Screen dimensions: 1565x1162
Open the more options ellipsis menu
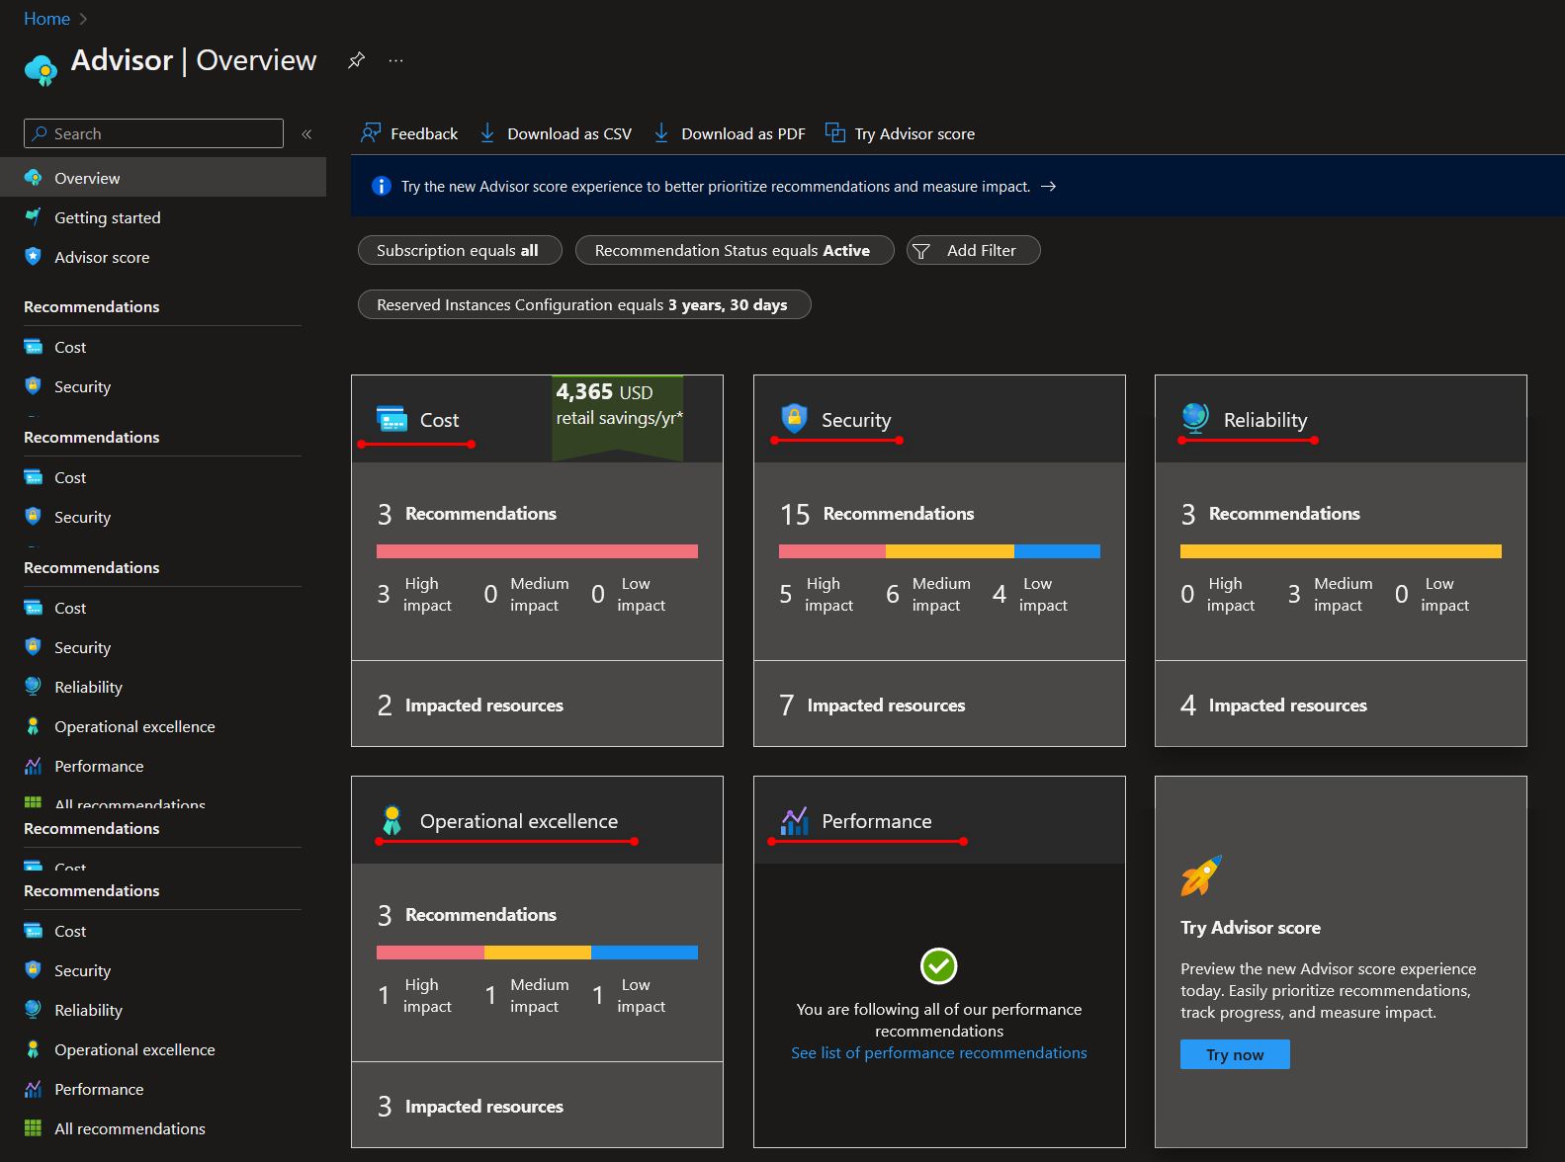[x=395, y=60]
